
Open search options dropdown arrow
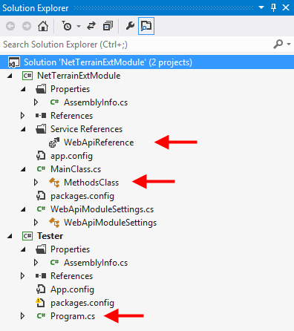click(289, 45)
